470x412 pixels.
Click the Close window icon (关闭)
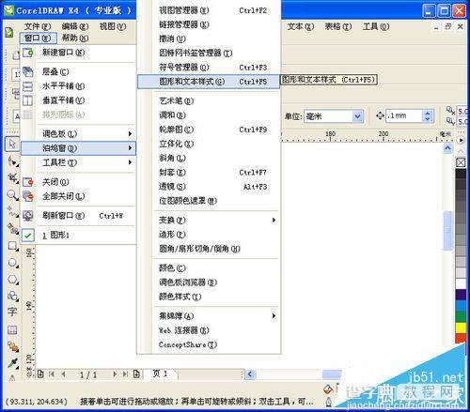tap(28, 182)
